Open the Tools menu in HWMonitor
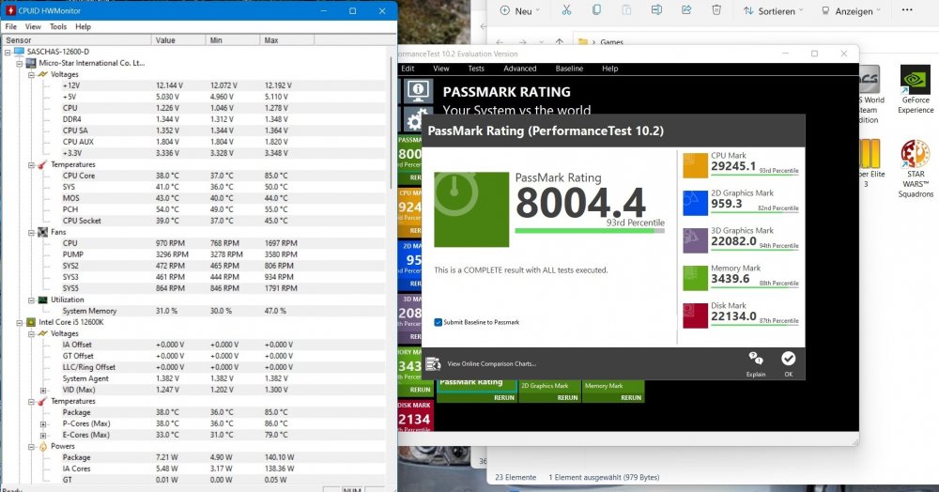939x492 pixels. (58, 27)
